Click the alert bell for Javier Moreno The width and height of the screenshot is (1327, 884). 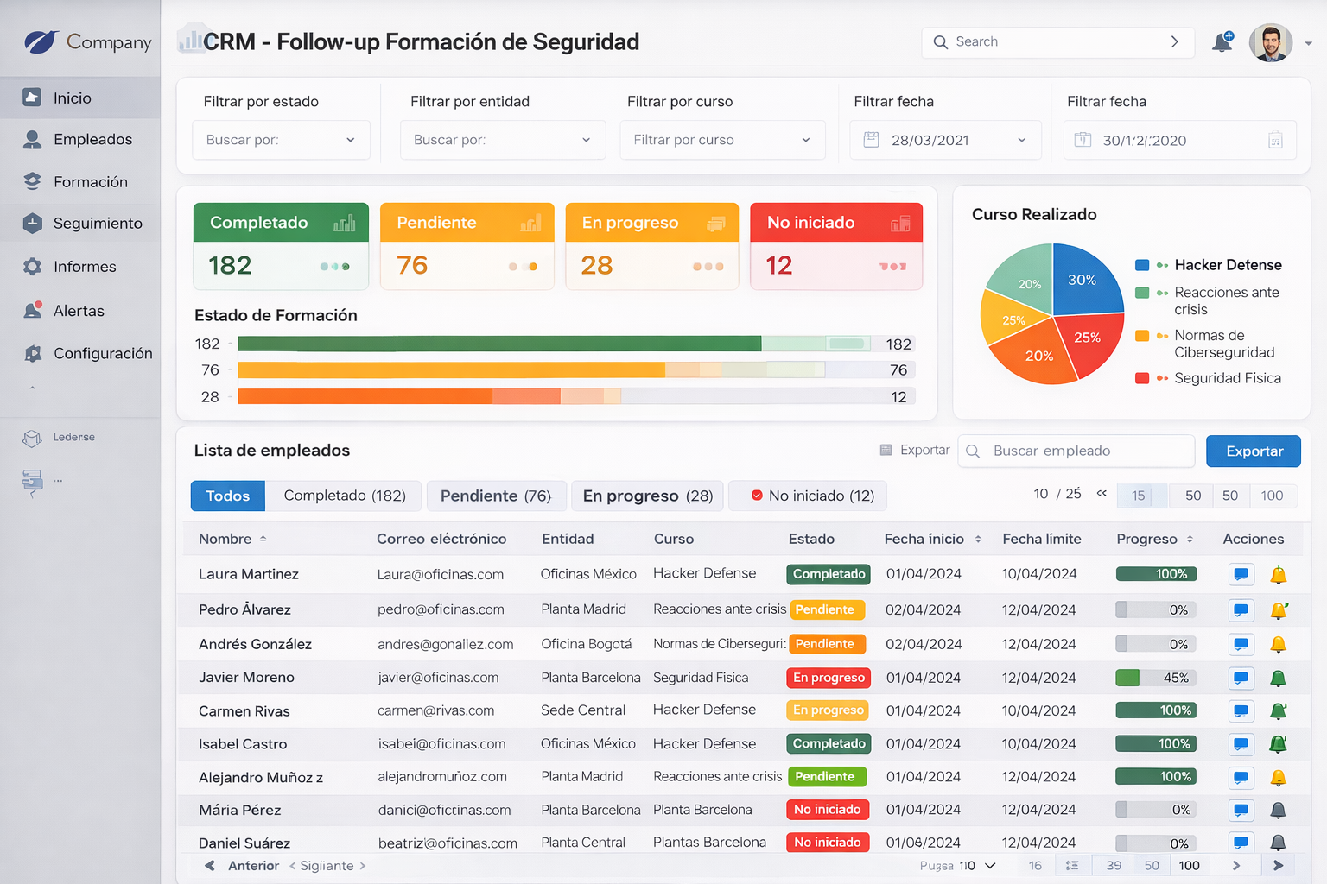1278,679
